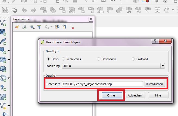This screenshot has height=116, width=178.
Task: Open the Kodierung UTF-8 dropdown
Action: (x=163, y=66)
